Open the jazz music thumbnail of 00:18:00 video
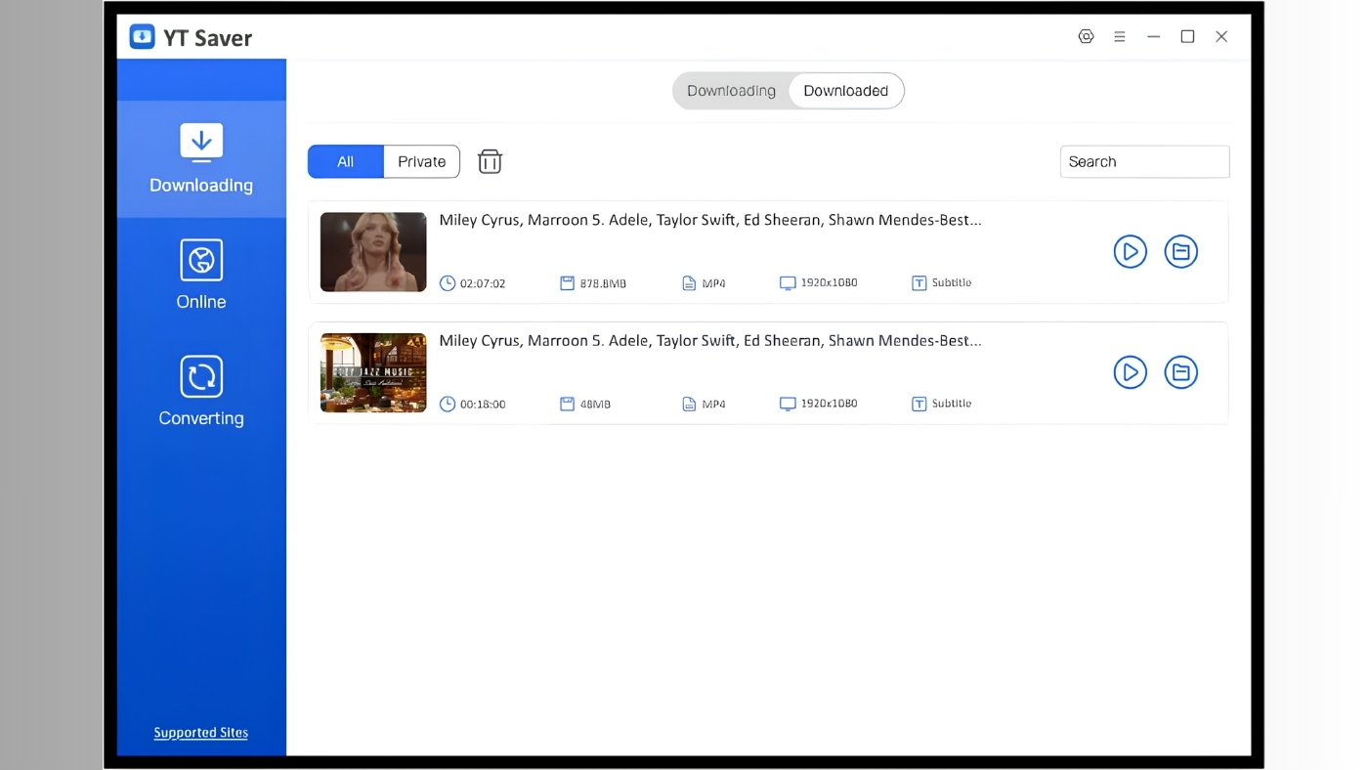The image size is (1368, 770). (373, 372)
